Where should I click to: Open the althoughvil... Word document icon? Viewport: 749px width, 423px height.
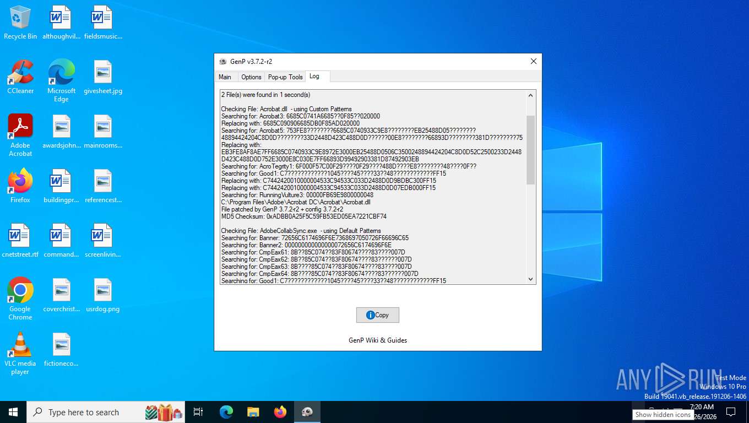[61, 23]
